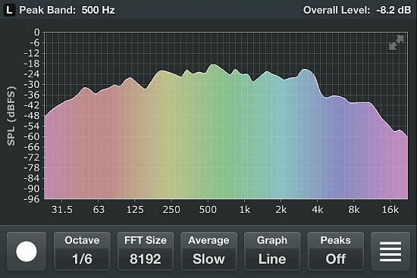This screenshot has width=417, height=278.
Task: Tap the Overall Level -8.2 dB readout
Action: [357, 10]
